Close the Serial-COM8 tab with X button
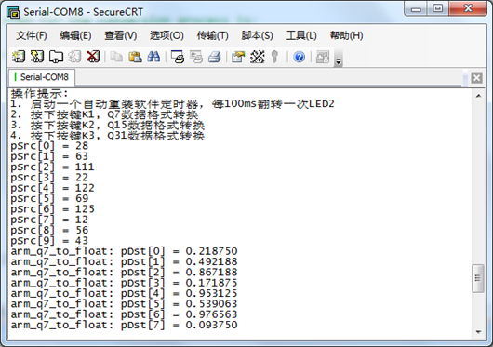The height and width of the screenshot is (347, 493). pyautogui.click(x=476, y=77)
